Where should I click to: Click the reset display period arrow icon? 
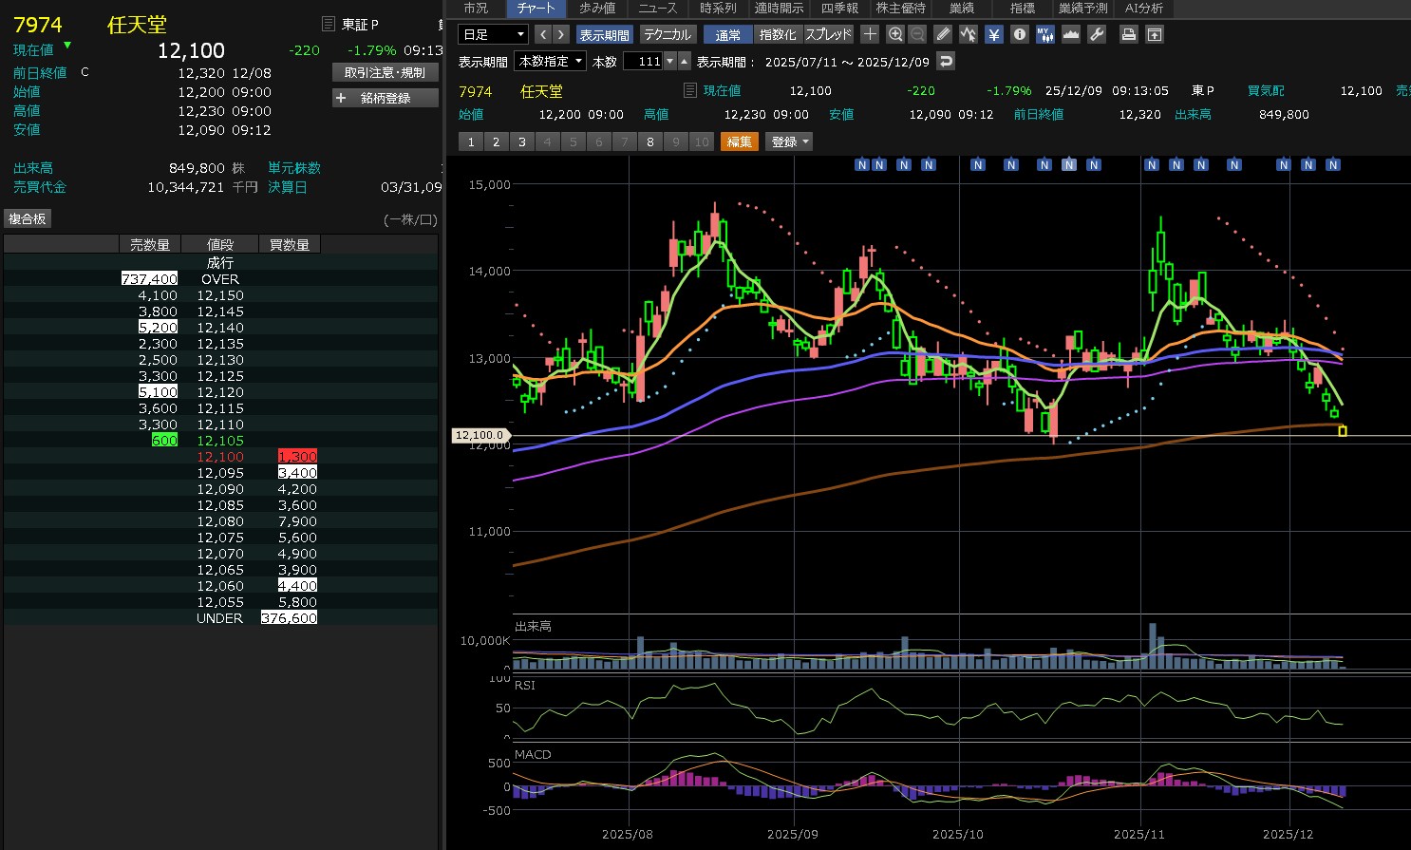(945, 61)
